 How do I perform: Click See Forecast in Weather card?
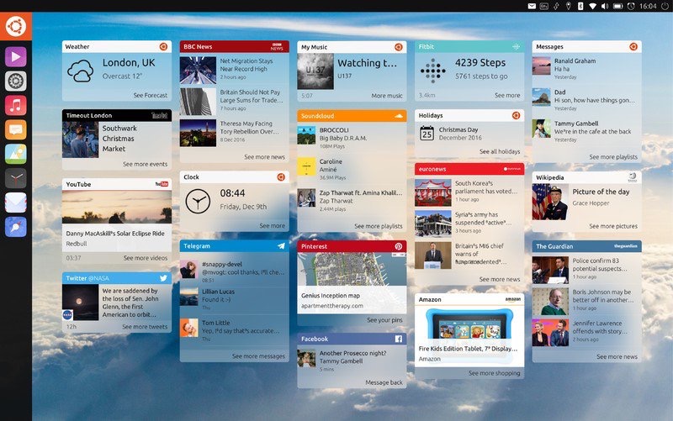151,95
